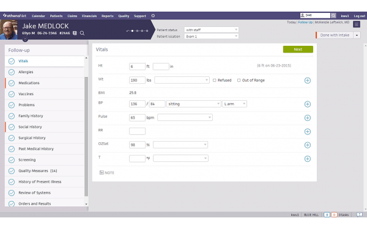367x229 pixels.
Task: Click the kwu1 username link
Action: 345,16
